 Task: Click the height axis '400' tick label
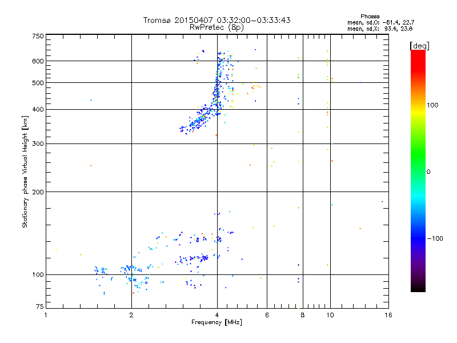pos(38,109)
